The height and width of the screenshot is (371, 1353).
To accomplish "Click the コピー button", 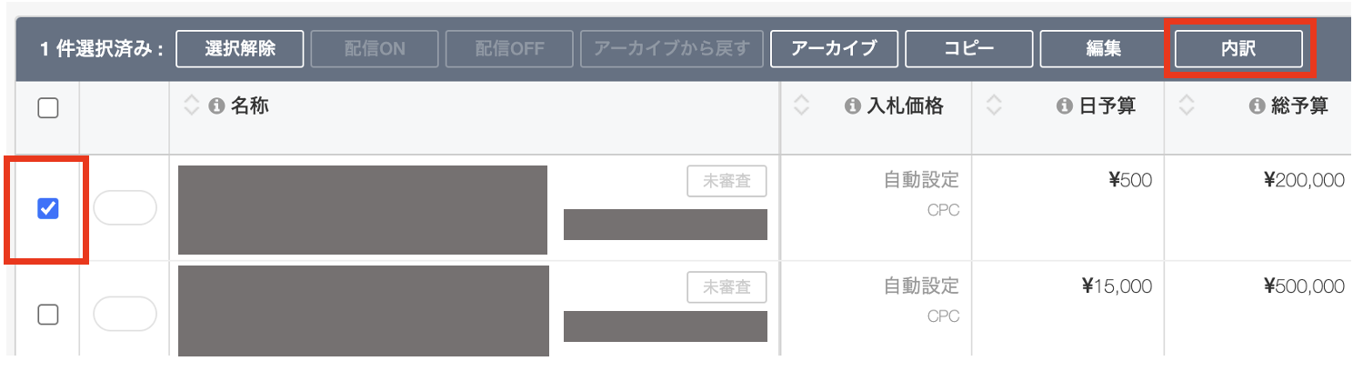I will pyautogui.click(x=968, y=49).
